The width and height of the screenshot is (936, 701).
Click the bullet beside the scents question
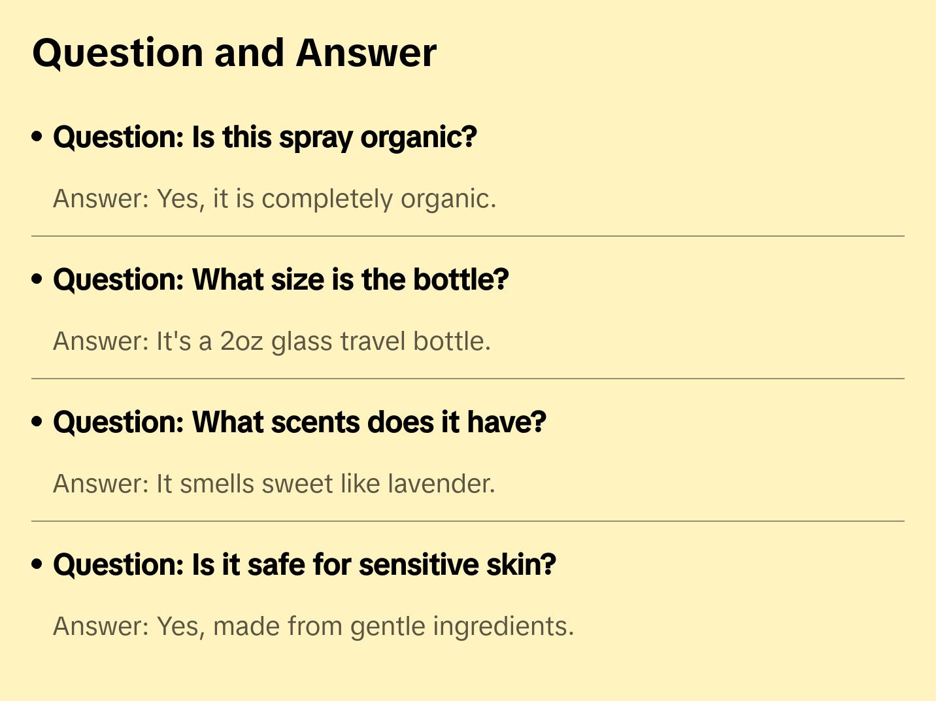(x=37, y=422)
